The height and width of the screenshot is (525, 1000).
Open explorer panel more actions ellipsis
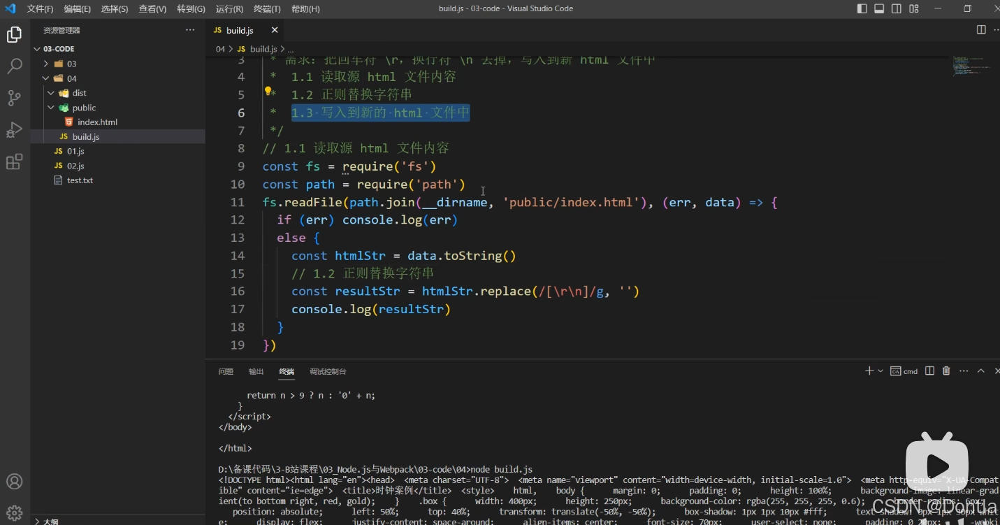190,30
